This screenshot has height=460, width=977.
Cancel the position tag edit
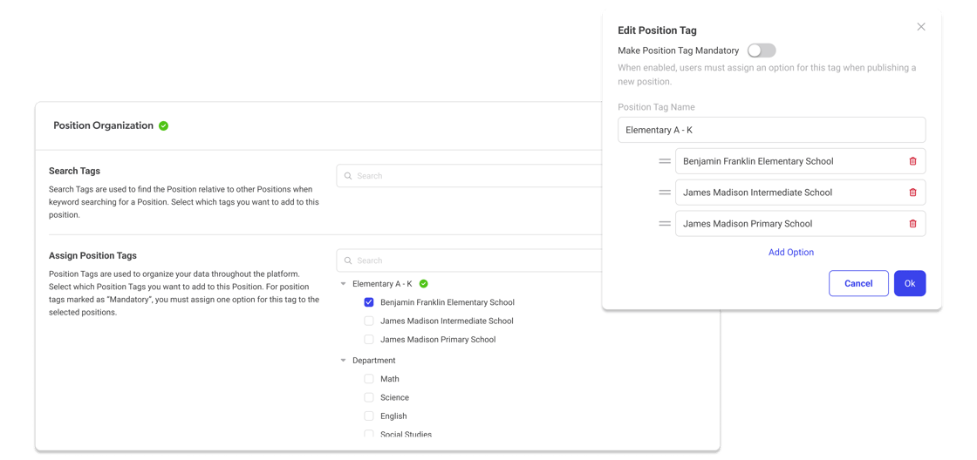[858, 283]
